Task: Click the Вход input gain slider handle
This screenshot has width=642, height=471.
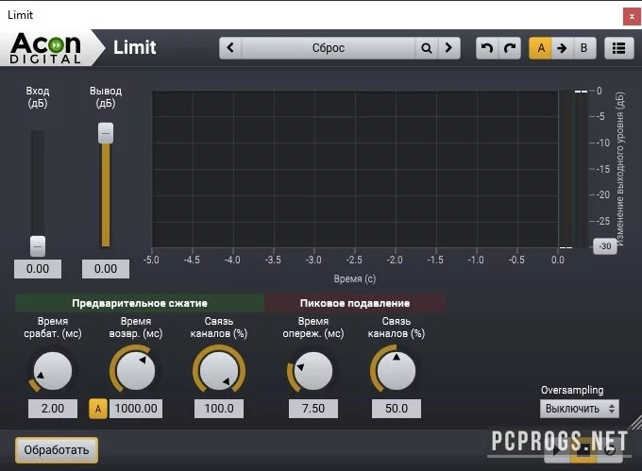Action: [x=38, y=246]
